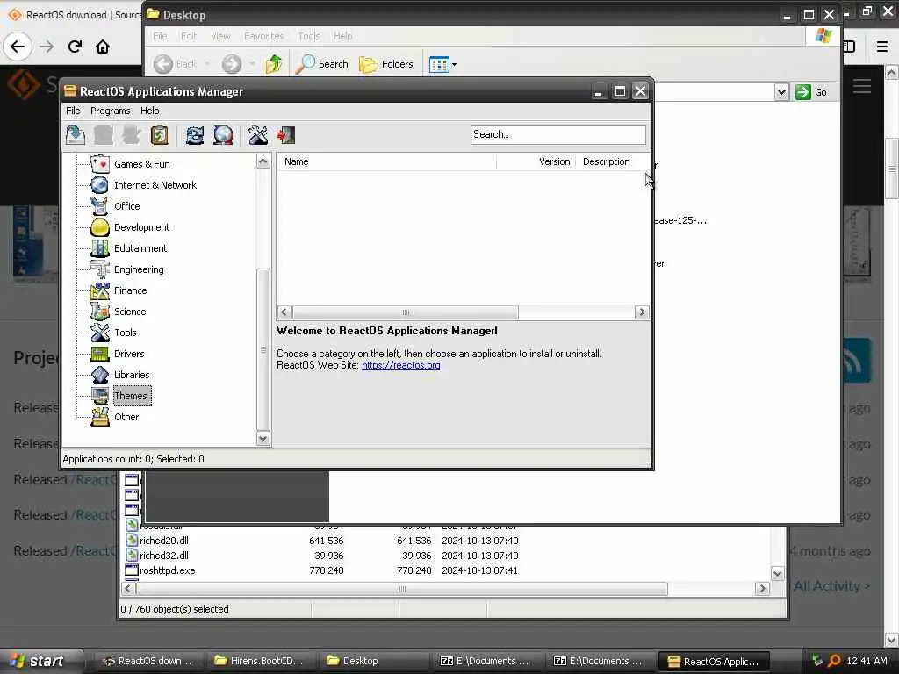Screen dimensions: 899x674
Task: Click the browser Home icon
Action: [103, 47]
